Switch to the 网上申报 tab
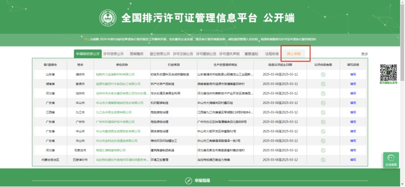Viewport: 405px width, 187px height. pyautogui.click(x=294, y=54)
